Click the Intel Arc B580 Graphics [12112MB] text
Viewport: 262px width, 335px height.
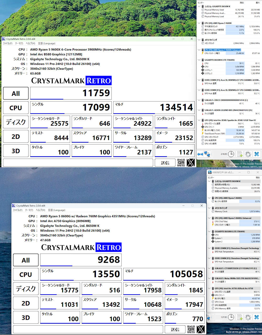tap(56, 54)
